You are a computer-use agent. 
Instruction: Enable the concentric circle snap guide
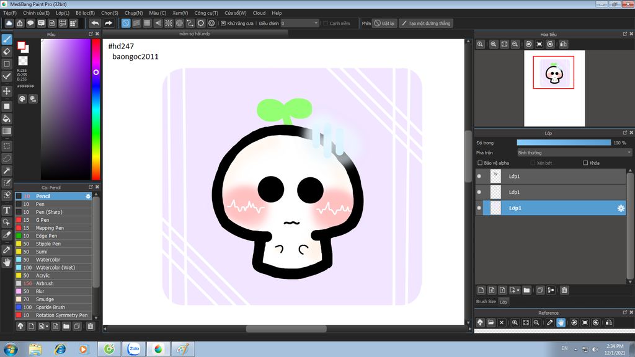(179, 23)
